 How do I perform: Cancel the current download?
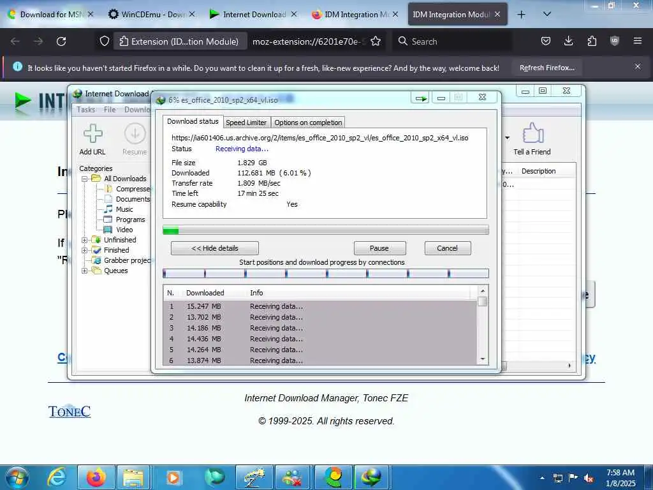[x=447, y=248]
